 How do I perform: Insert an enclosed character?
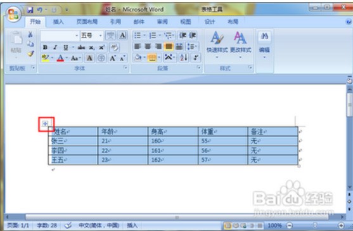coord(101,58)
